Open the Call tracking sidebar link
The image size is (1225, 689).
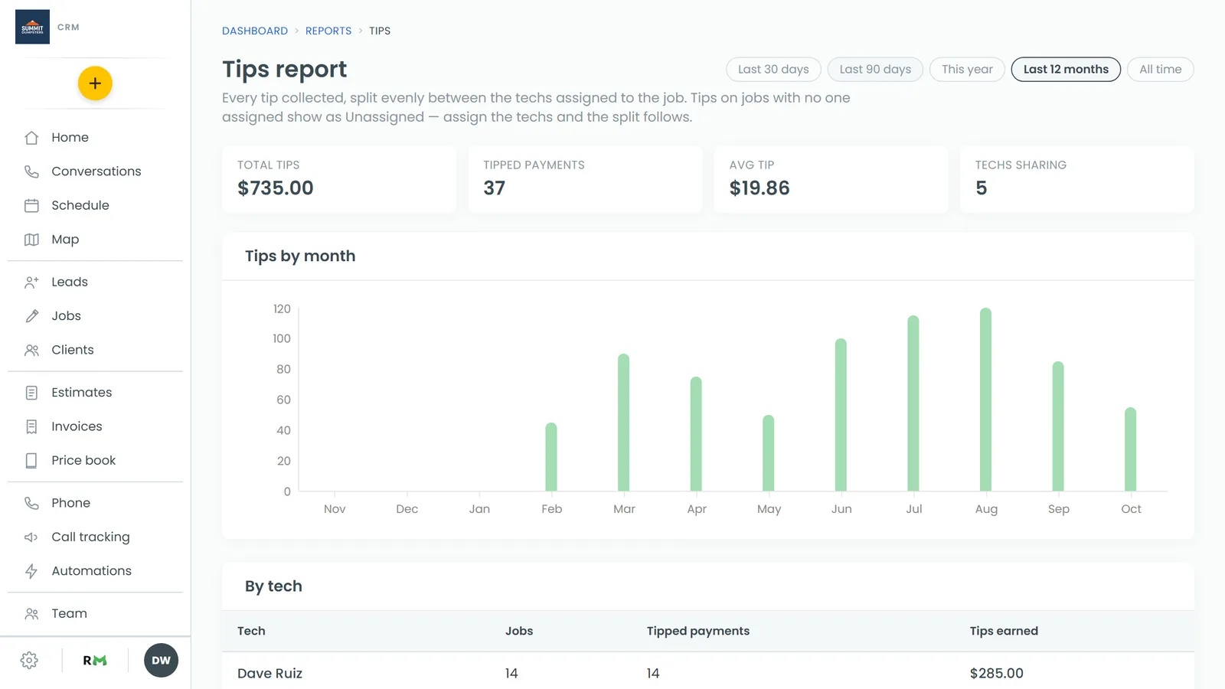(x=90, y=537)
